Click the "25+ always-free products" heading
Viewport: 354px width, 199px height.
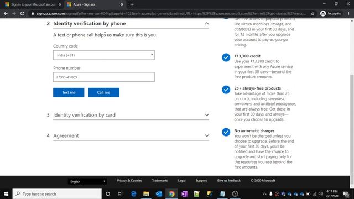point(257,88)
